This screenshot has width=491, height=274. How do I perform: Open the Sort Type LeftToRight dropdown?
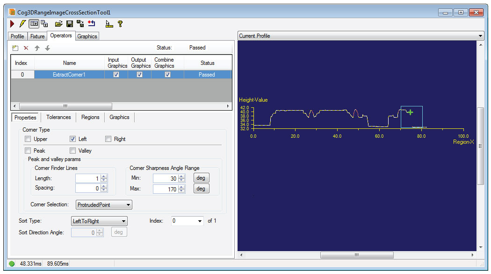pyautogui.click(x=123, y=221)
